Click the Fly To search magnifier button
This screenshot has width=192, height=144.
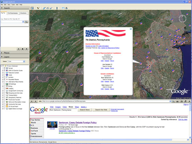[x=26, y=22]
